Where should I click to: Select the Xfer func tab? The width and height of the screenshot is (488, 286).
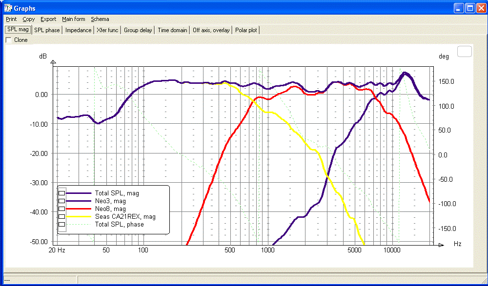tap(107, 30)
